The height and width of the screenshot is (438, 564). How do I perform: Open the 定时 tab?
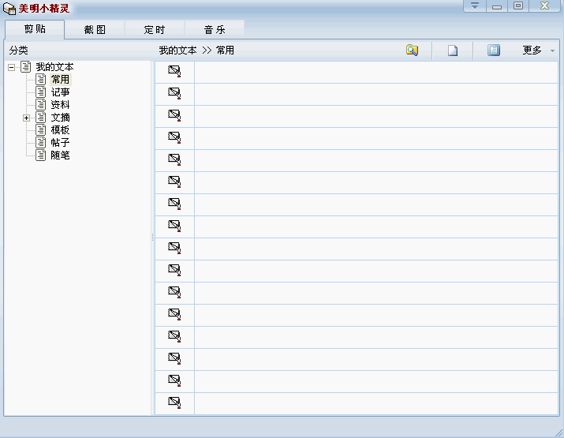(x=155, y=29)
